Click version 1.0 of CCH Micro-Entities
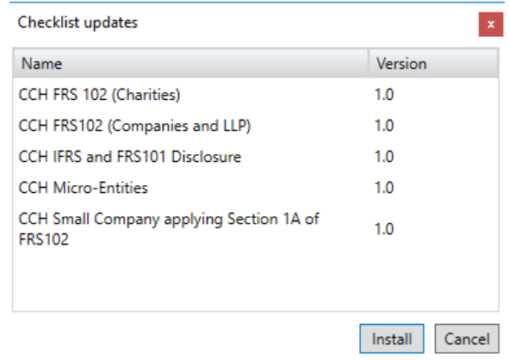This screenshot has width=509, height=360. point(384,188)
